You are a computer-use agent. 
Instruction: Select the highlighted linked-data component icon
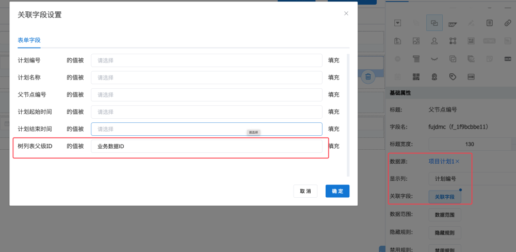[x=434, y=23]
